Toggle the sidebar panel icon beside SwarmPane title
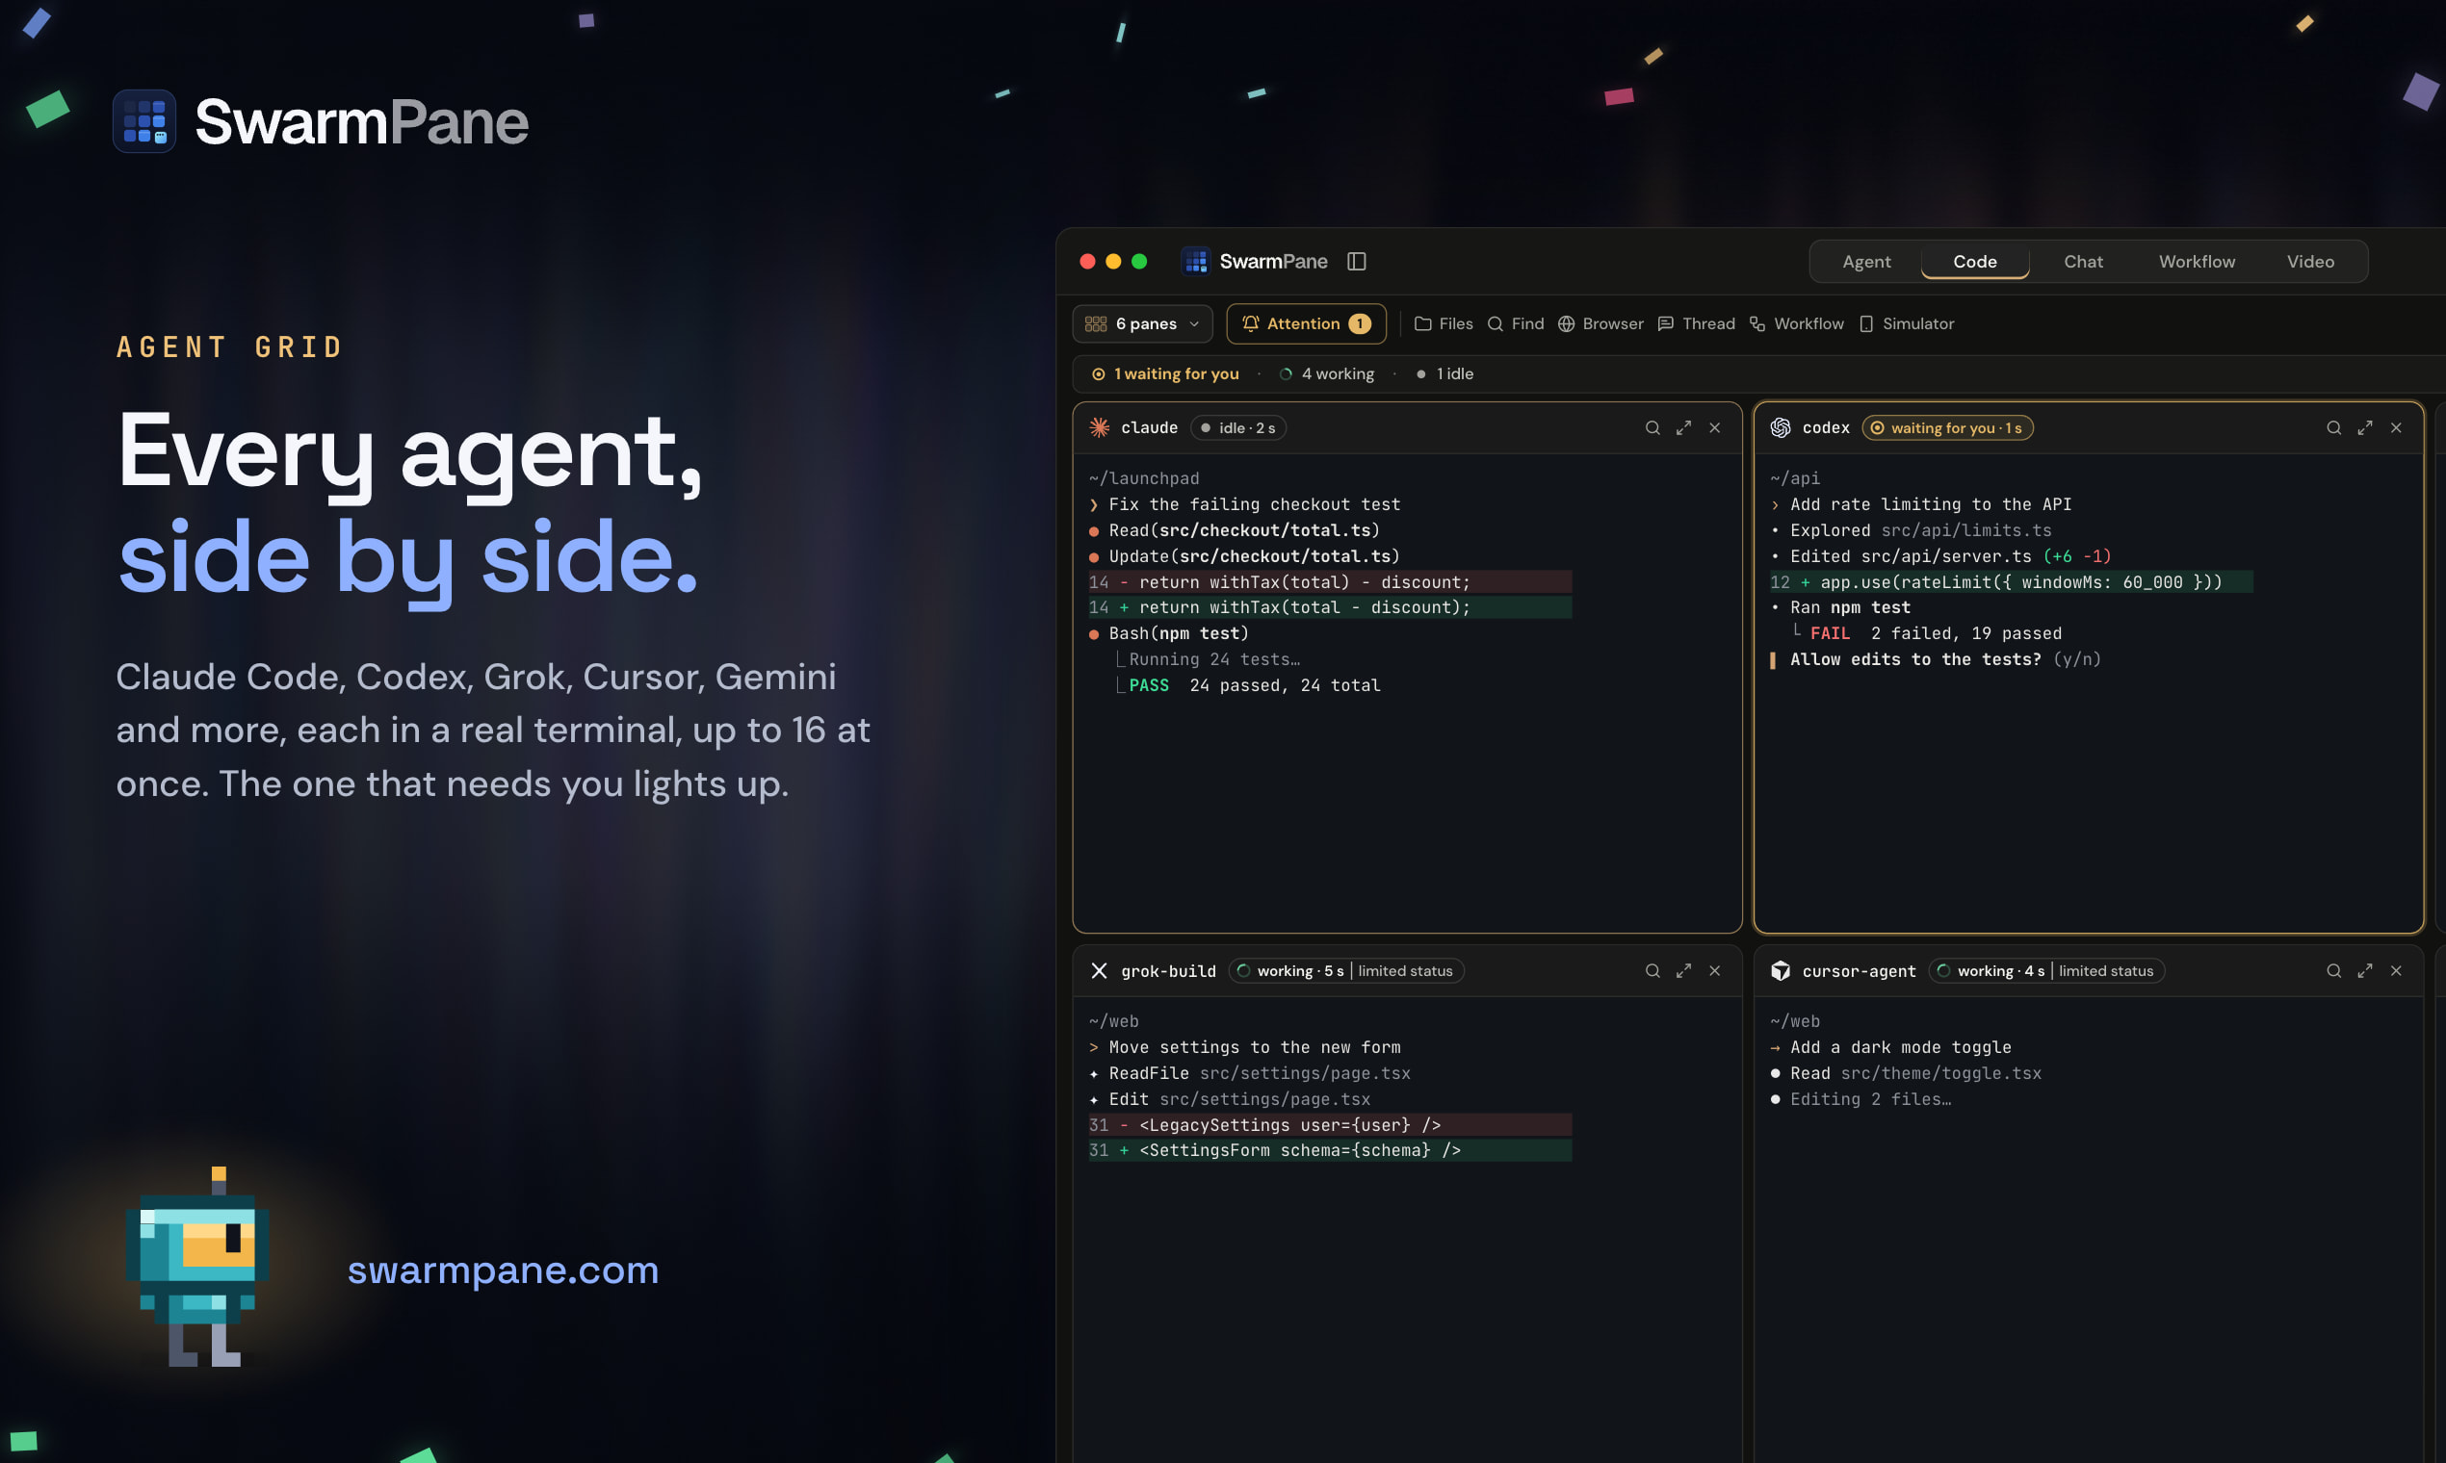The height and width of the screenshot is (1463, 2446). point(1356,261)
